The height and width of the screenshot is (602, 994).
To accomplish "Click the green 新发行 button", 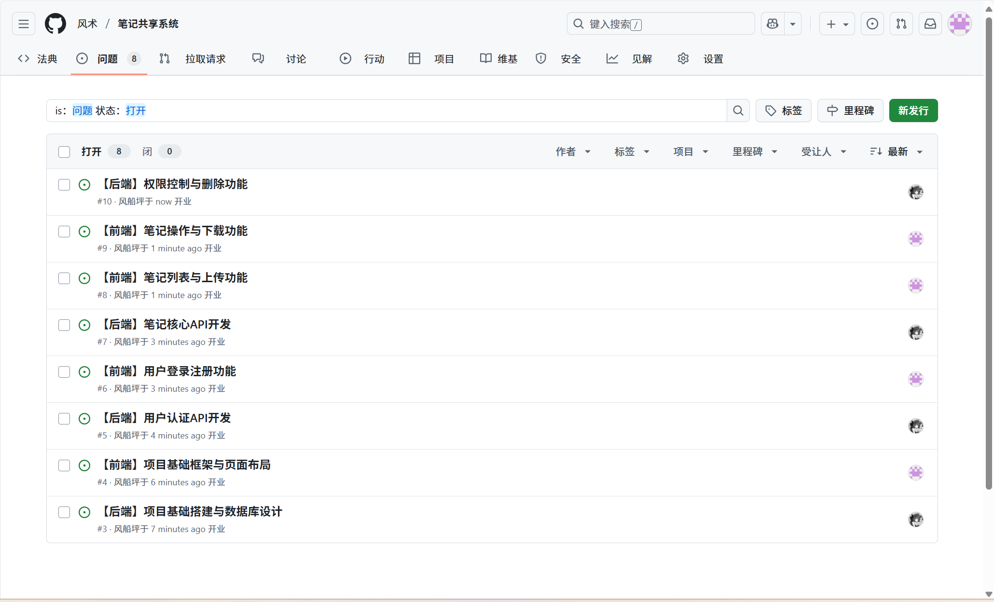I will tap(913, 110).
